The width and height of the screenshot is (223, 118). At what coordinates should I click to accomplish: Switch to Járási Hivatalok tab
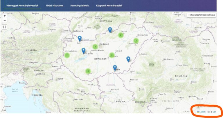tap(54, 6)
